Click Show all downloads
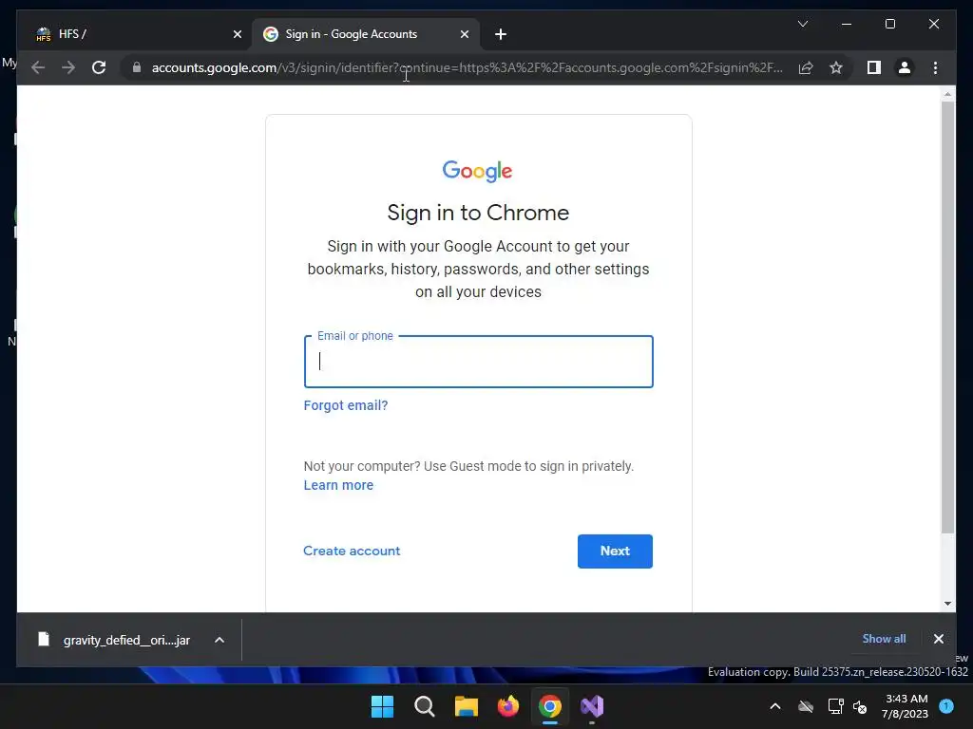Image resolution: width=973 pixels, height=729 pixels. point(884,639)
